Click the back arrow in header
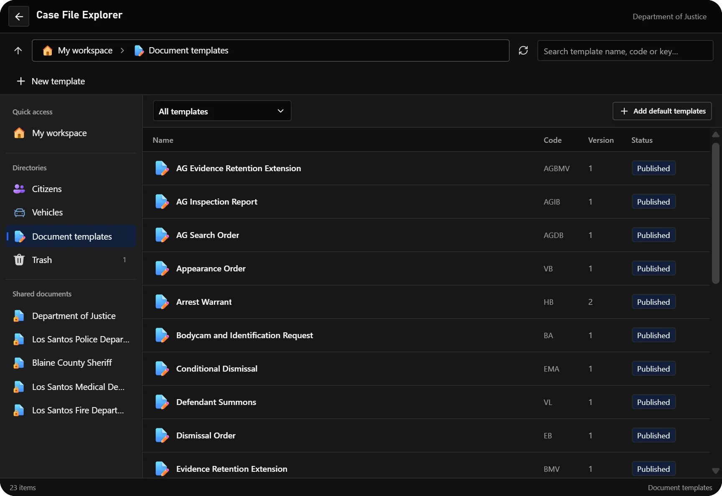The height and width of the screenshot is (496, 722). (19, 17)
